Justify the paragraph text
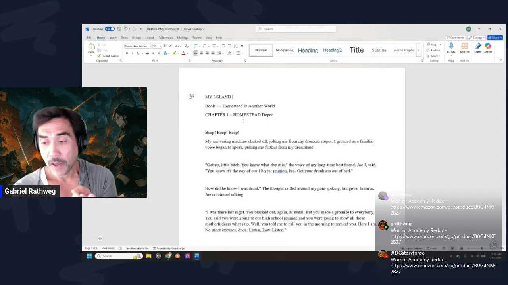The image size is (508, 285). click(x=213, y=53)
